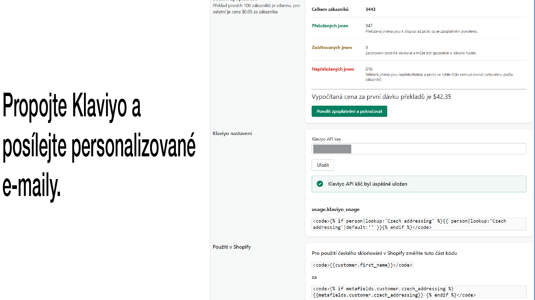Click 'Klaviyo API klíč byl úspěšně uložen' message
Screen dimensions: 535x300
(367, 184)
